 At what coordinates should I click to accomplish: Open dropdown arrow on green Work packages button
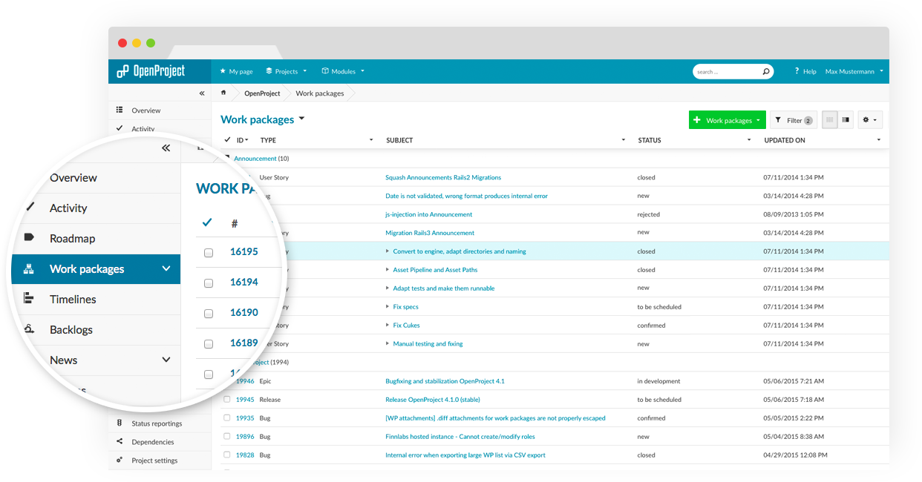758,120
